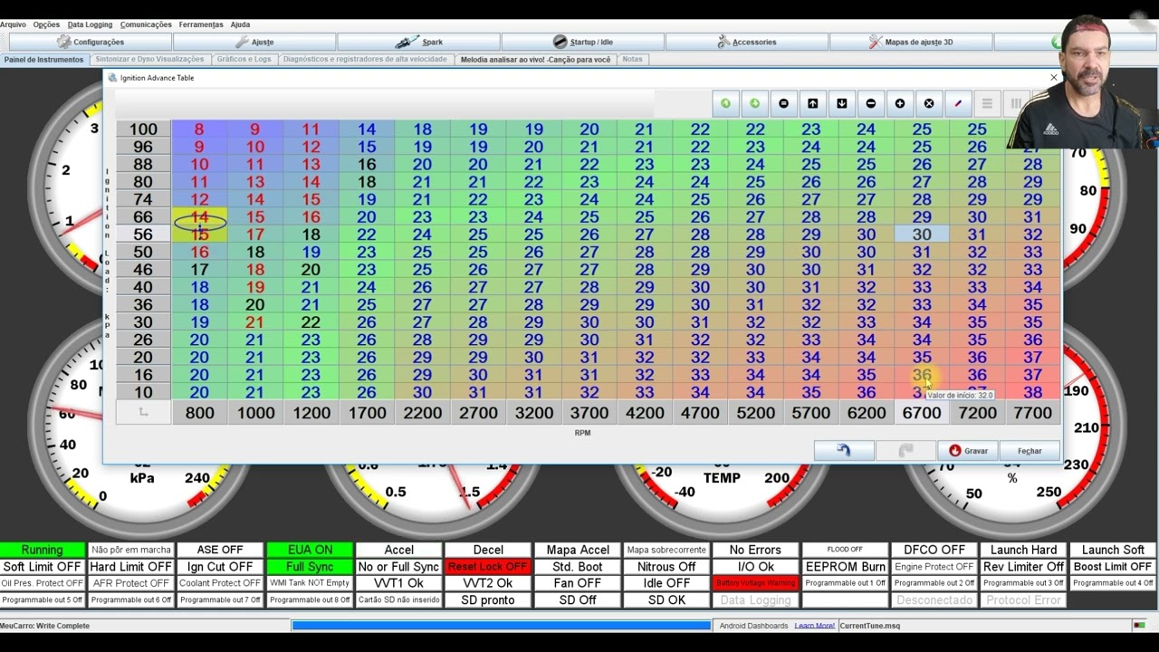This screenshot has height=652, width=1159.
Task: Click the Boost Limit OFF indicator
Action: click(x=1113, y=567)
